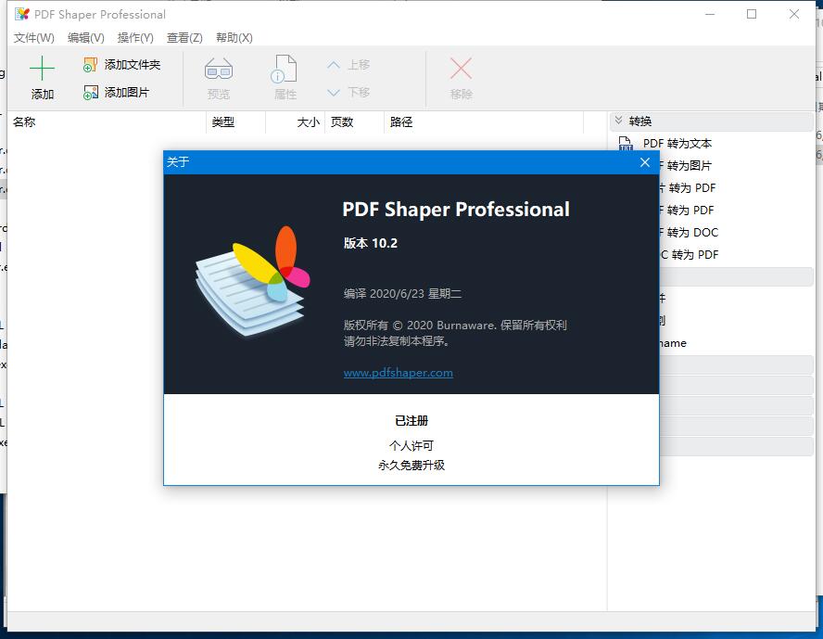Viewport: 823px width, 639px height.
Task: Visit the www.pdfshaper.com link
Action: pyautogui.click(x=399, y=372)
